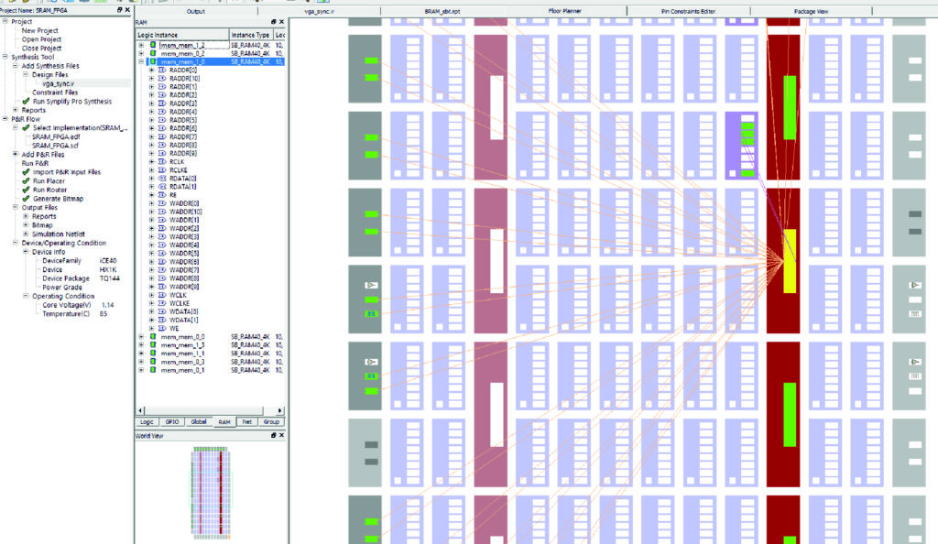Float the RAM panel
The image size is (938, 544).
tap(273, 22)
